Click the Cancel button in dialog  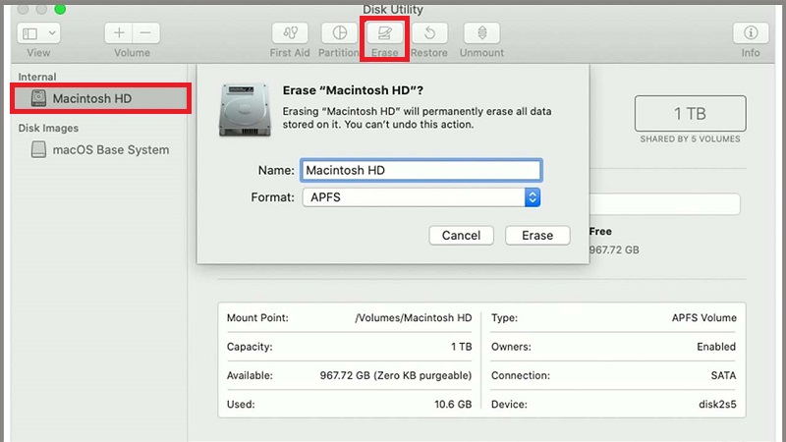coord(461,236)
